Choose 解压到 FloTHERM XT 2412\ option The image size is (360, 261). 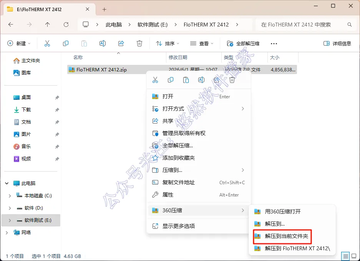(x=292, y=248)
